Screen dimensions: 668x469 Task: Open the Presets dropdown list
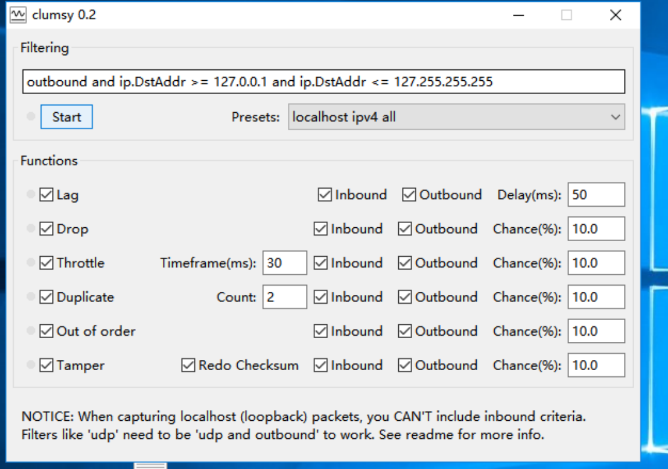point(456,117)
